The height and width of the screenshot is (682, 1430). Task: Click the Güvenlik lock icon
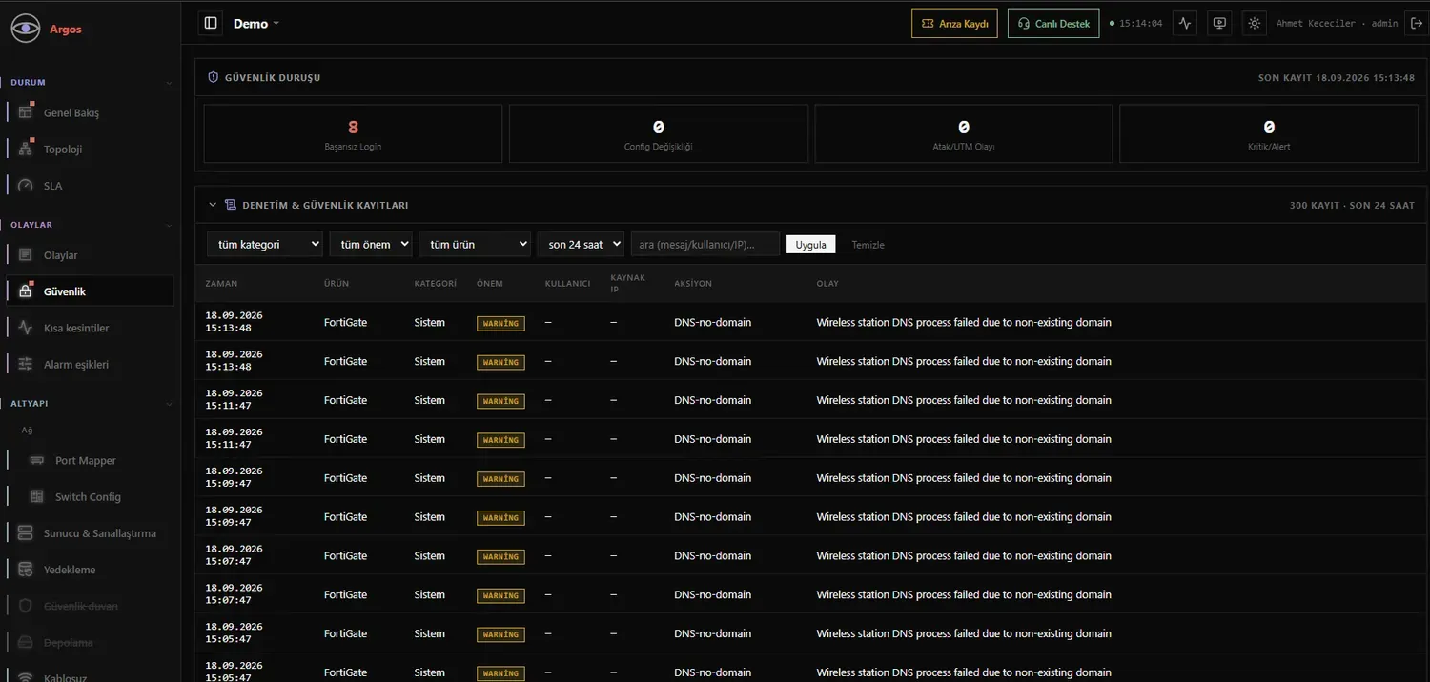pos(26,291)
